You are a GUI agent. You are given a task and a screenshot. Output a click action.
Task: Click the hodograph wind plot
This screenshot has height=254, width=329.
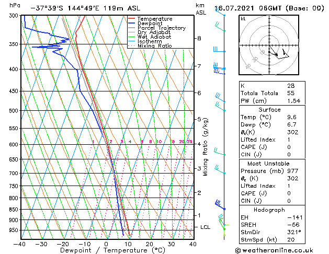269,45
